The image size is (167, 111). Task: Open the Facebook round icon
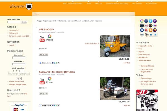(146, 21)
